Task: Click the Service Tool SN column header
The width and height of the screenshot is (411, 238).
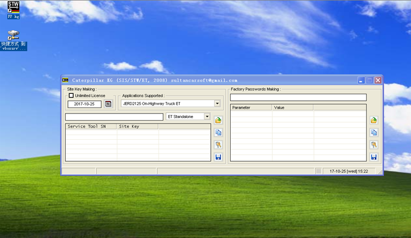Action: click(x=91, y=127)
